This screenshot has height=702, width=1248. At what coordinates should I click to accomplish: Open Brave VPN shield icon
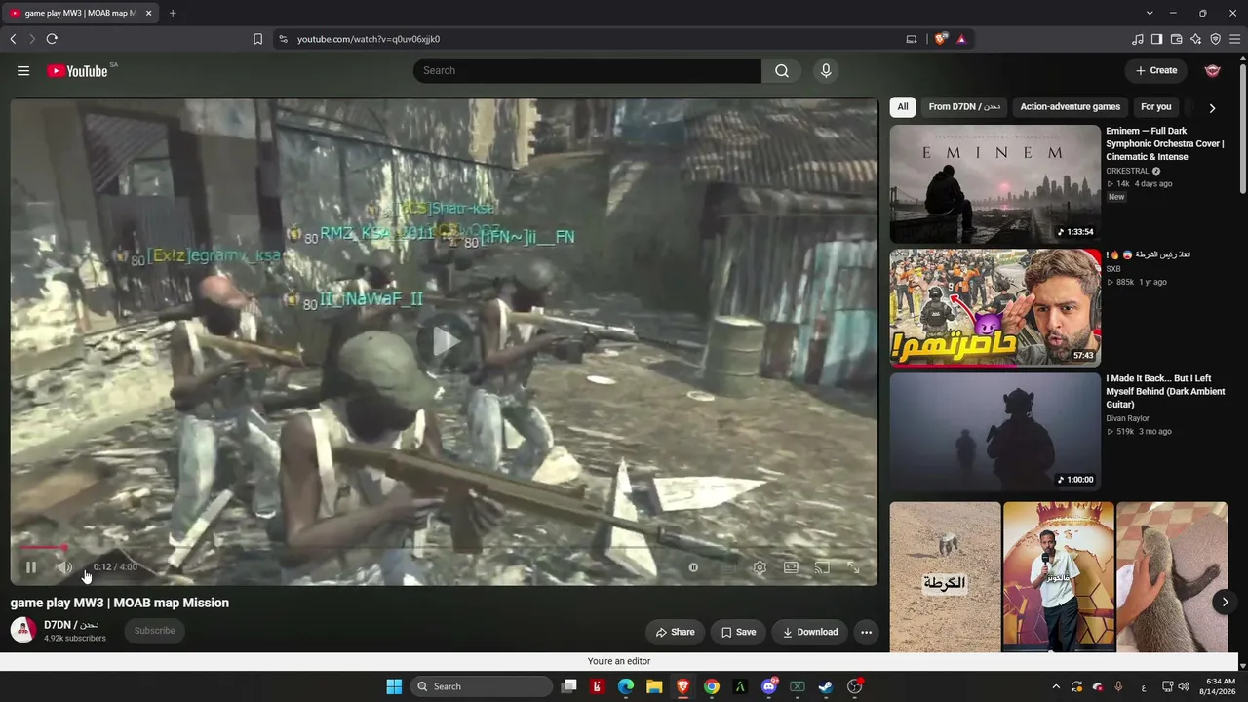[1215, 39]
